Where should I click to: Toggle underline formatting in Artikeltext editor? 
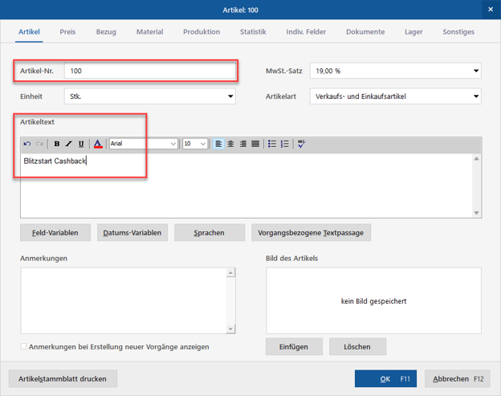click(x=81, y=144)
